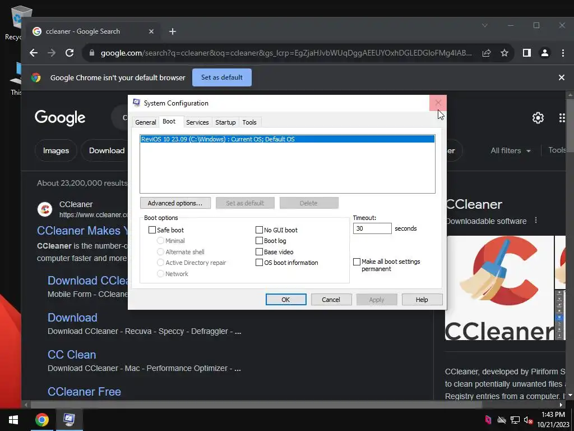Select the Download search filter chip
This screenshot has height=431, width=574.
coord(107,150)
